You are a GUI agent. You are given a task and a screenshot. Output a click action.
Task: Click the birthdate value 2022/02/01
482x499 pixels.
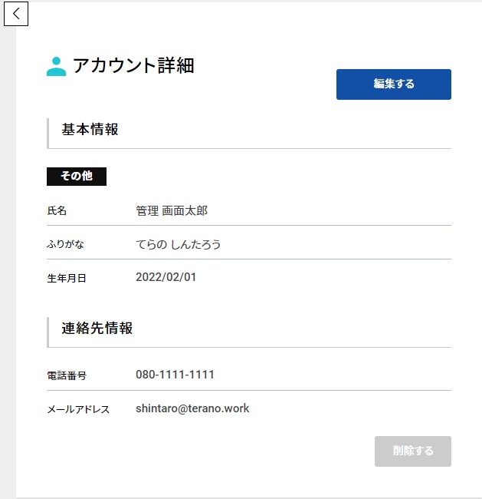(x=166, y=277)
